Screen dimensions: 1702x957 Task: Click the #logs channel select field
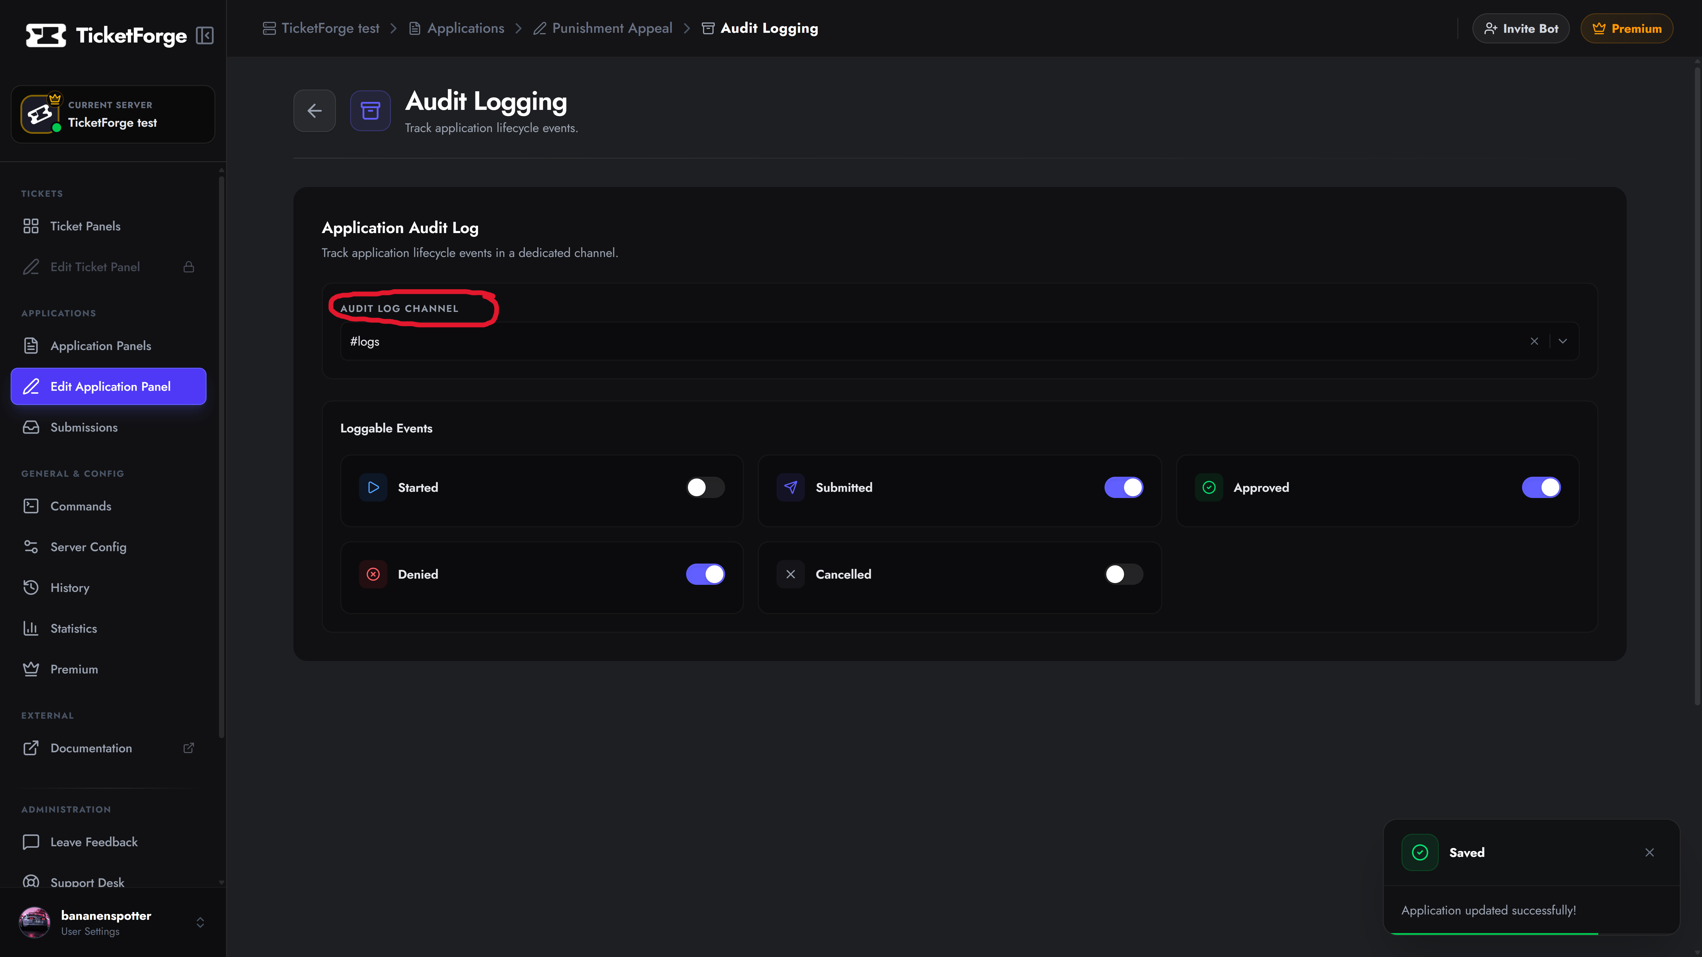pos(959,341)
